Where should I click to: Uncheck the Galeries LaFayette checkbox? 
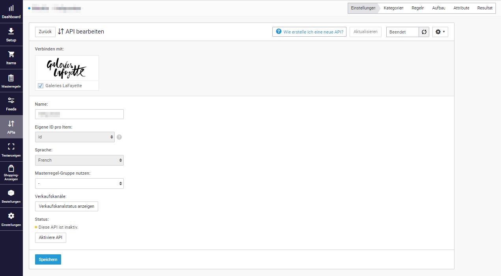coord(41,86)
